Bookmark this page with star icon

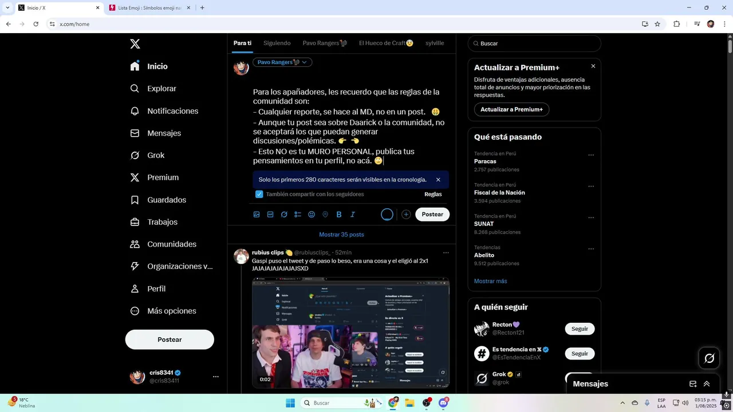tap(657, 24)
